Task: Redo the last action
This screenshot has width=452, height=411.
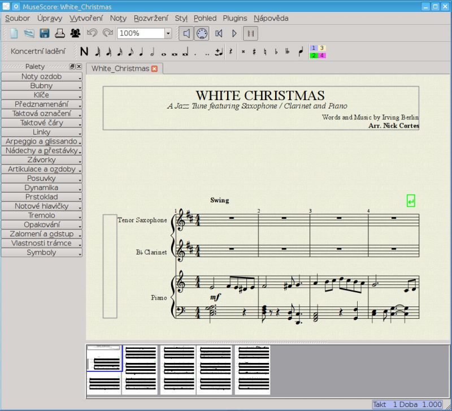Action: pyautogui.click(x=107, y=33)
